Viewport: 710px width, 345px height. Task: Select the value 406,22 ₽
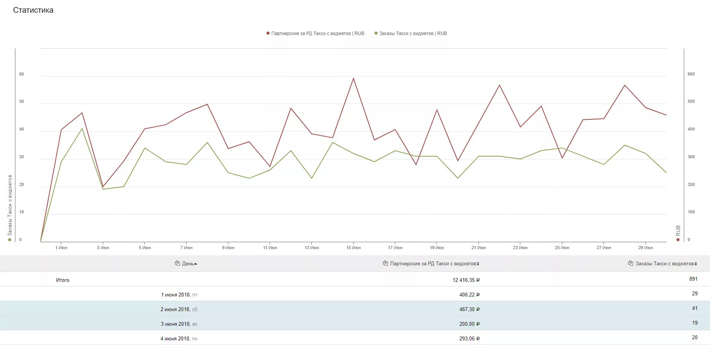pos(469,295)
